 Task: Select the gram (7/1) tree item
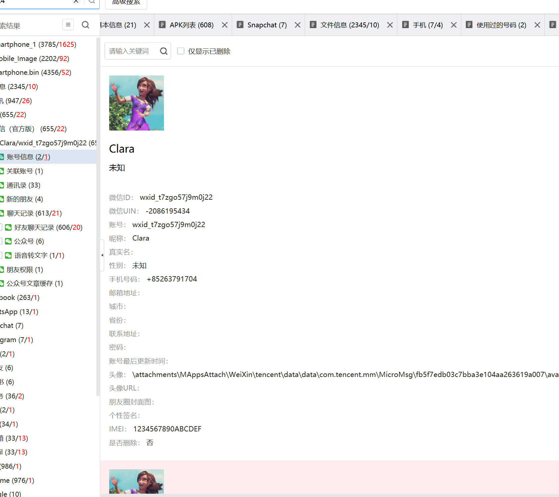pos(17,340)
